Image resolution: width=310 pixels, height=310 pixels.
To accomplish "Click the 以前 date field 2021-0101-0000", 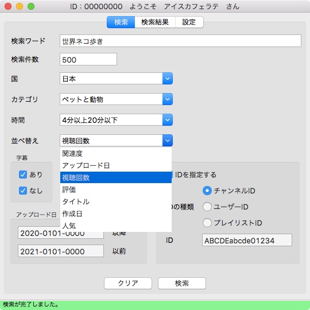I will 61,251.
